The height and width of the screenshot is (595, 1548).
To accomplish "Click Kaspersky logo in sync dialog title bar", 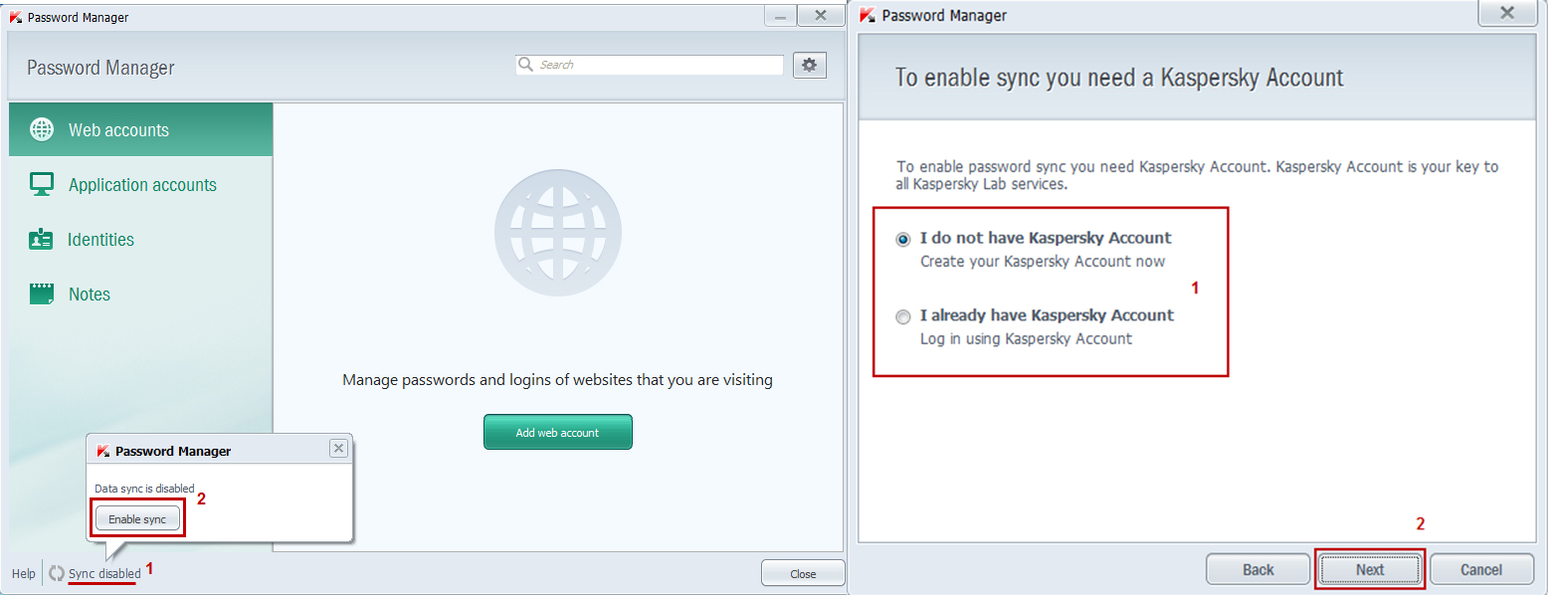I will point(868,16).
